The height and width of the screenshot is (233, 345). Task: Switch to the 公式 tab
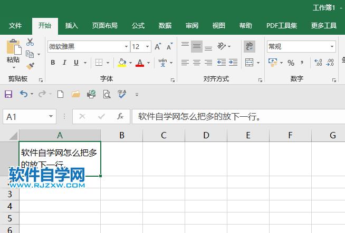pyautogui.click(x=138, y=26)
